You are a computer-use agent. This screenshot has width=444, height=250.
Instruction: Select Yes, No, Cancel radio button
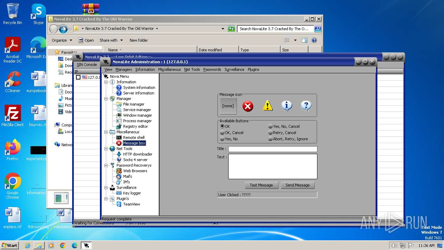tap(271, 126)
